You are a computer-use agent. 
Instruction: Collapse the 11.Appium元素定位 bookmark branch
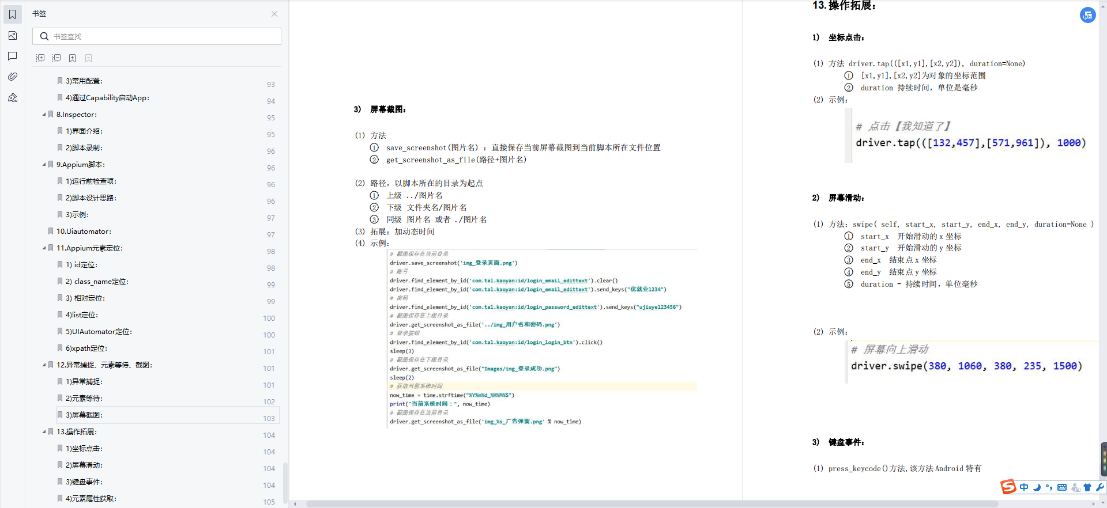point(44,248)
